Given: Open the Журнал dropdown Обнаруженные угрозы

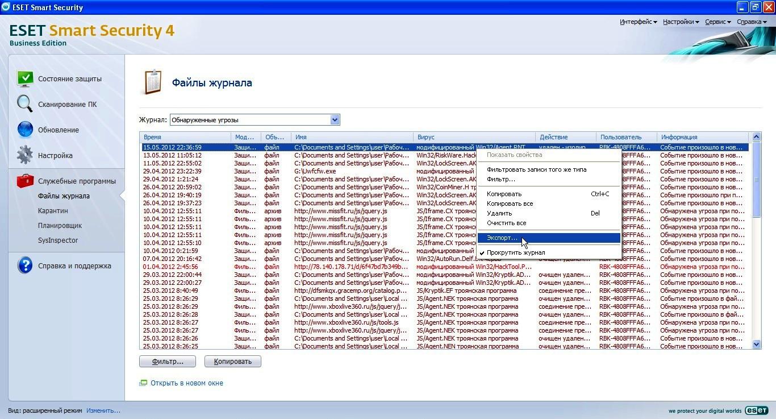Looking at the screenshot, I should pyautogui.click(x=255, y=120).
